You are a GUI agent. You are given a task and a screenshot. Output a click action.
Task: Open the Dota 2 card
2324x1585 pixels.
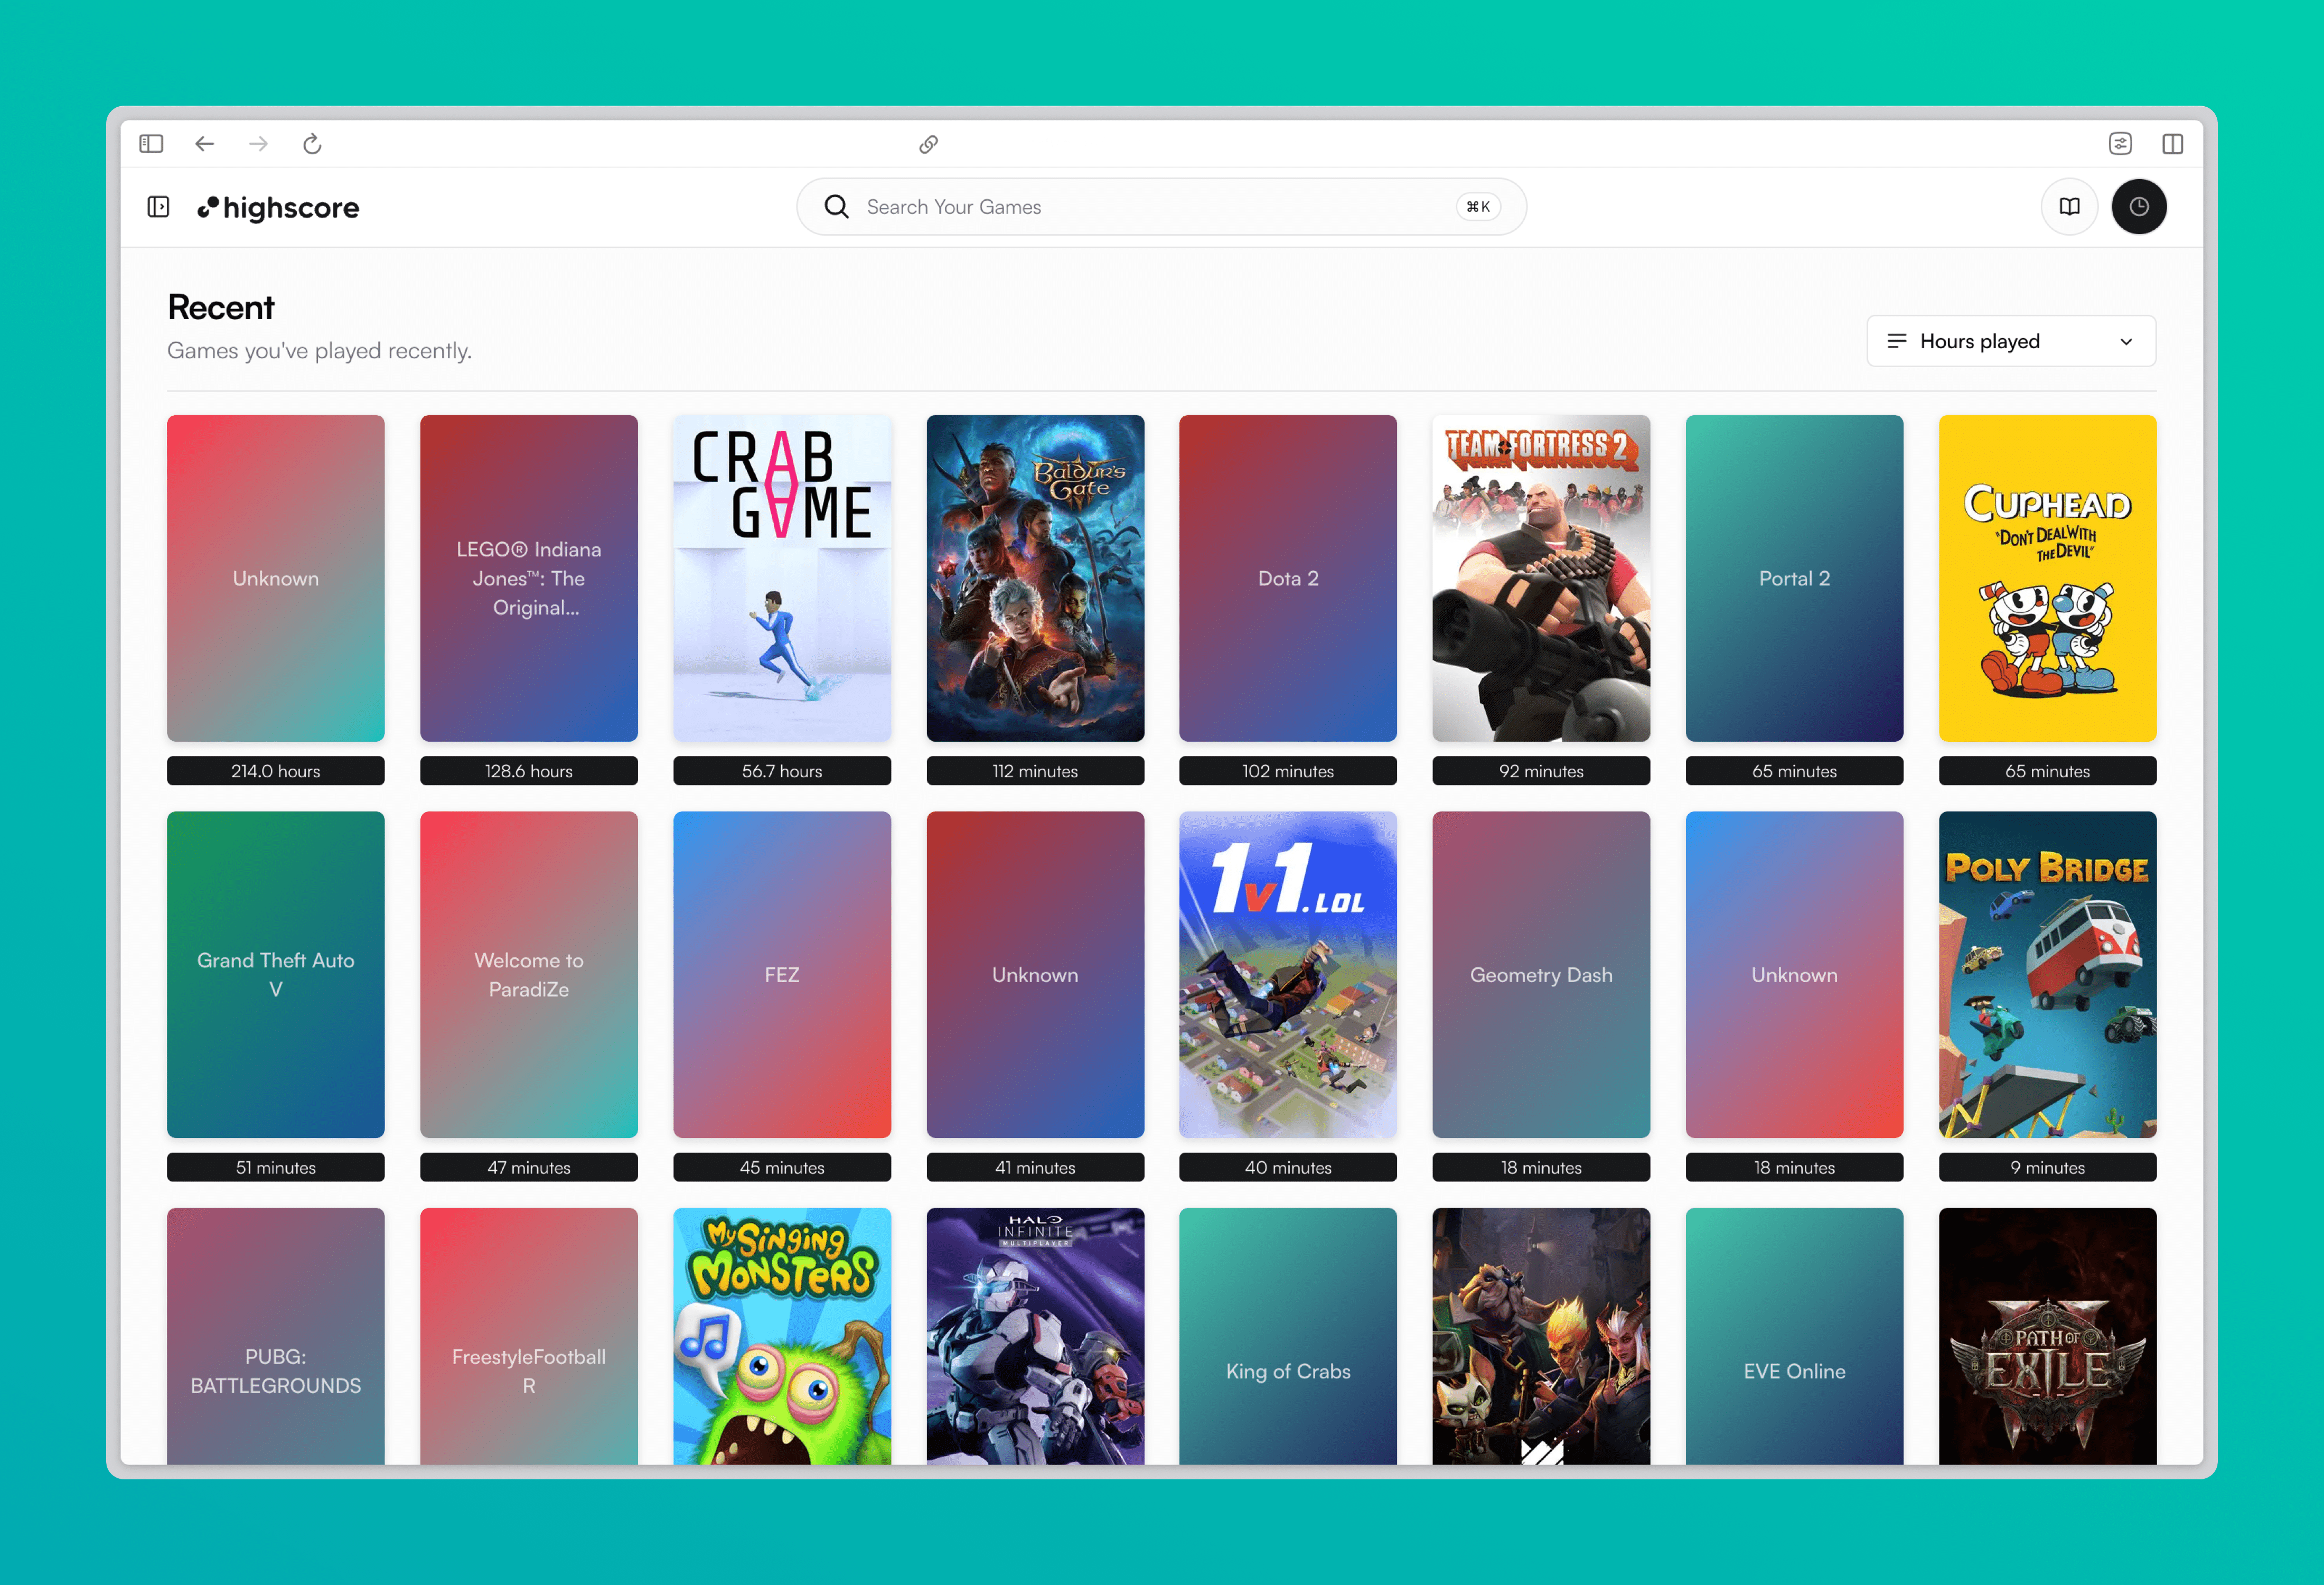pos(1288,578)
